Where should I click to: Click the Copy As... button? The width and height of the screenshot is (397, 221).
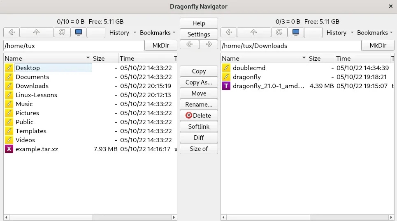pyautogui.click(x=199, y=82)
